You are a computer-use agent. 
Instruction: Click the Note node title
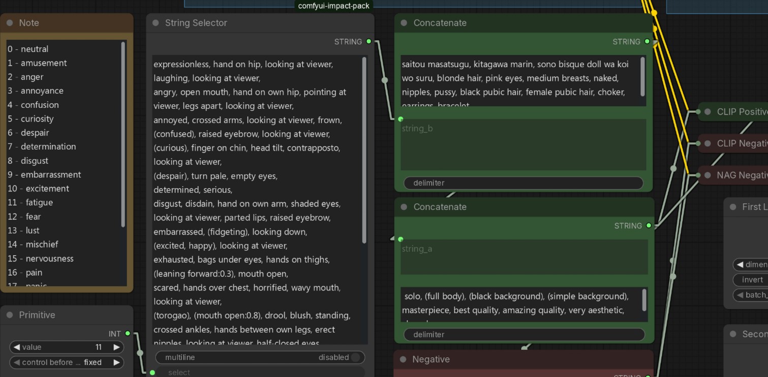pos(29,23)
